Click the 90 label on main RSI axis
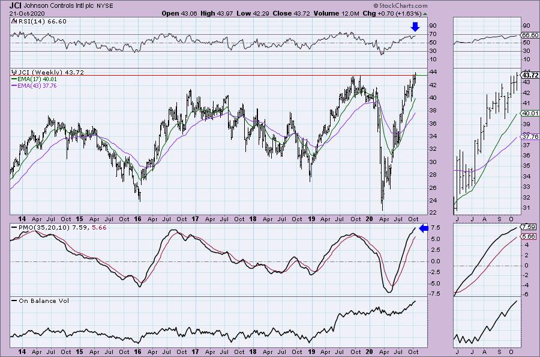The image size is (540, 357). click(x=433, y=26)
